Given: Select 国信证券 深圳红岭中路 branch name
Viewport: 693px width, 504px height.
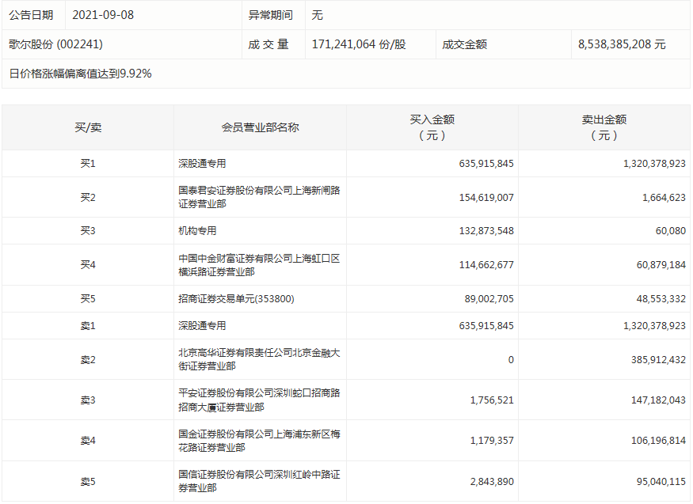Looking at the screenshot, I should pos(259,481).
